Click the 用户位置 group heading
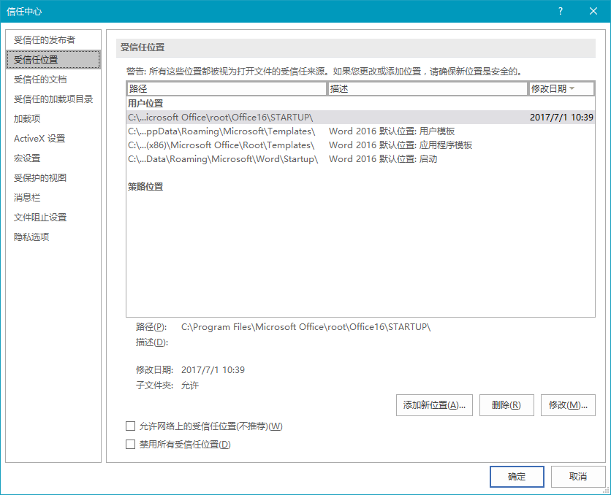The width and height of the screenshot is (611, 495). pos(145,104)
